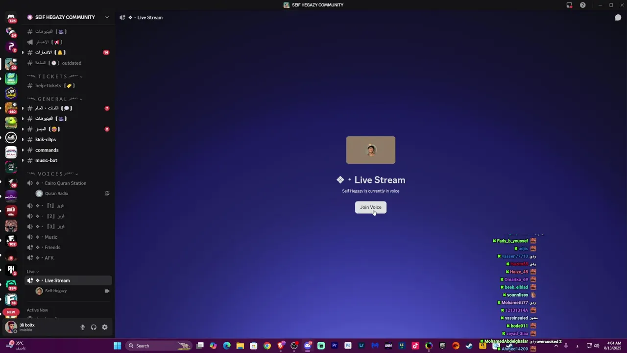627x353 pixels.
Task: Launch Adobe Photoshop from taskbar
Action: pos(348,346)
